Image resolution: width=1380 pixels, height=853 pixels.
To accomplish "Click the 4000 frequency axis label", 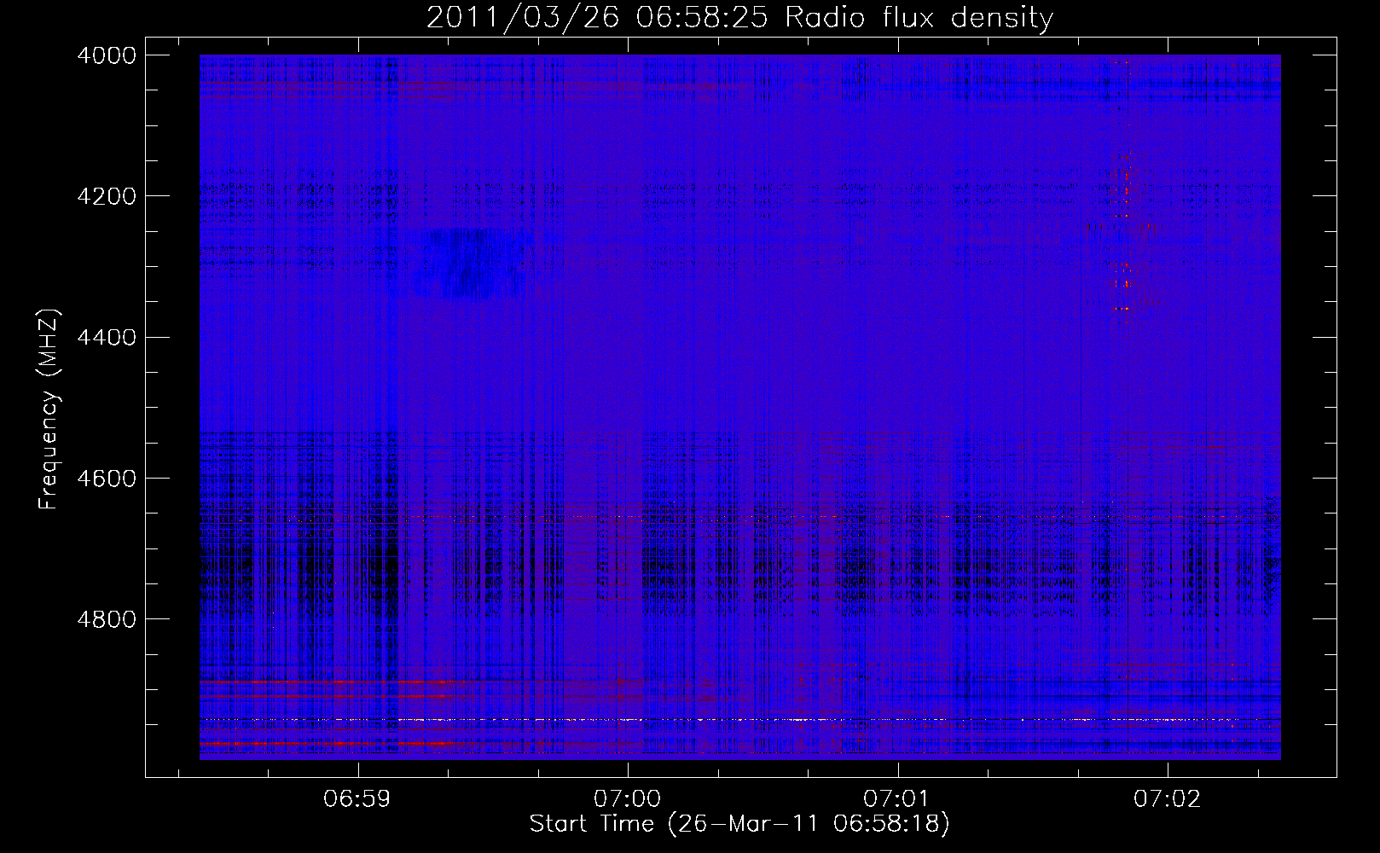I will [x=107, y=55].
